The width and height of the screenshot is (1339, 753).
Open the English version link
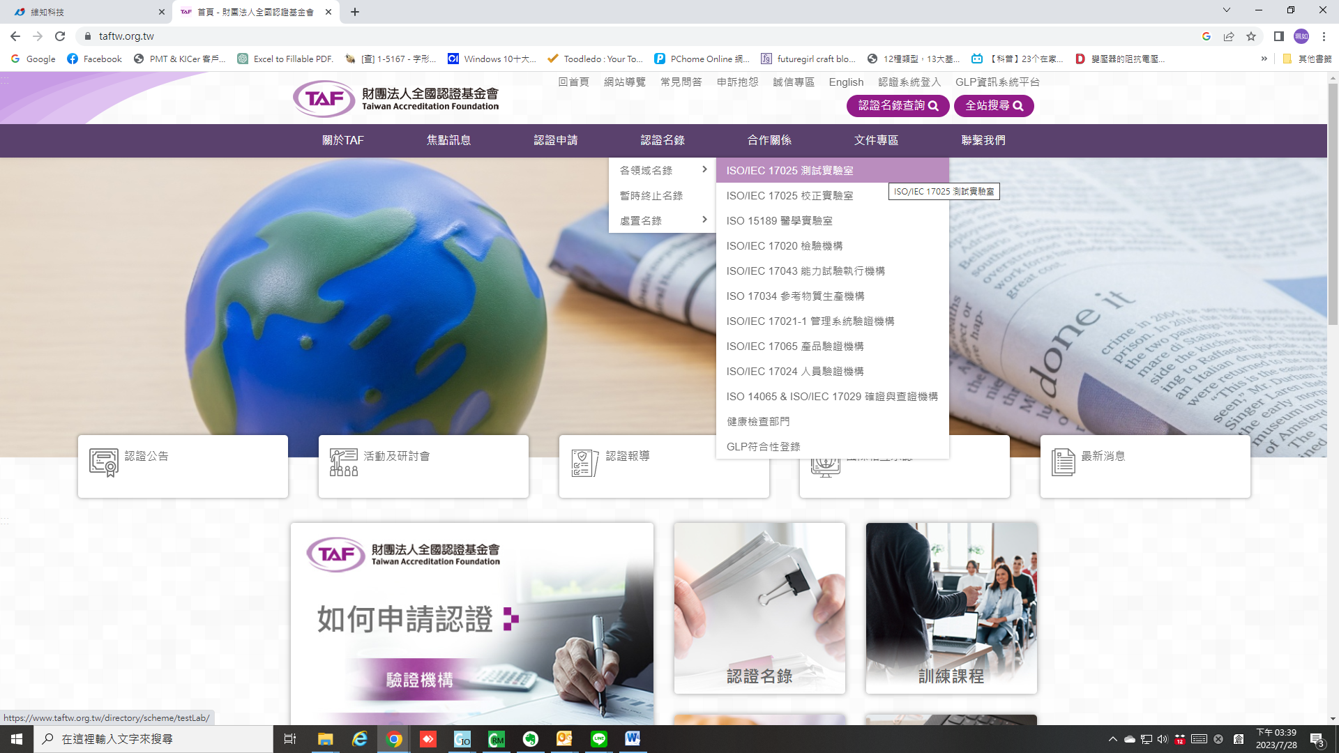pos(846,82)
